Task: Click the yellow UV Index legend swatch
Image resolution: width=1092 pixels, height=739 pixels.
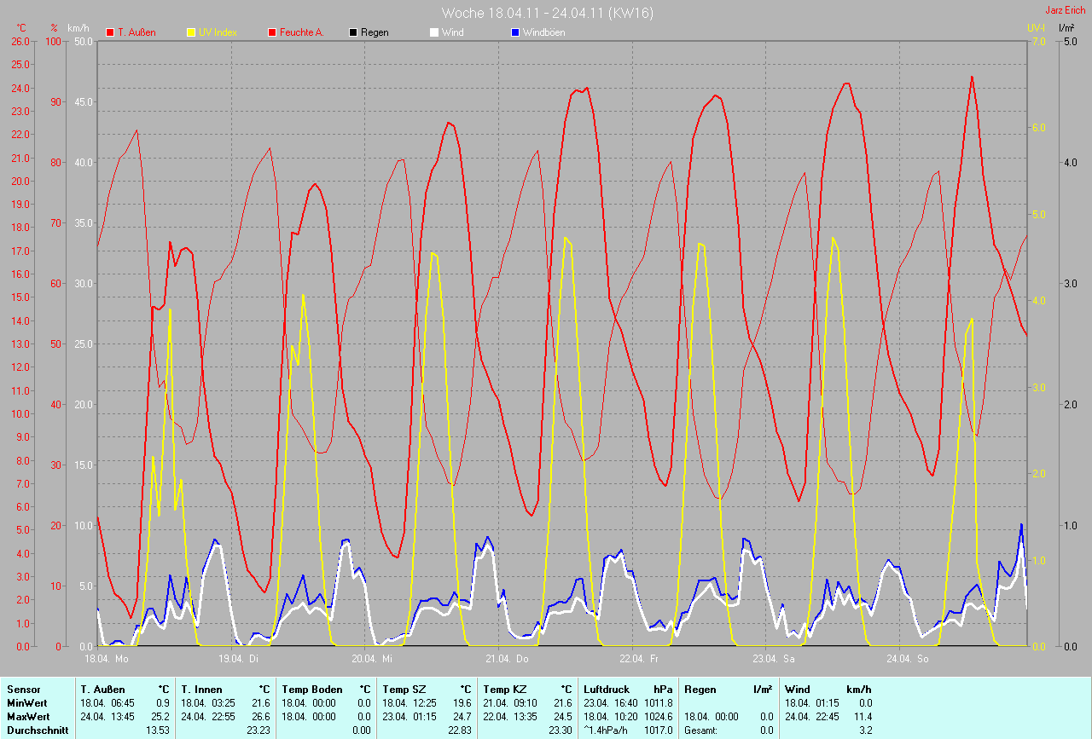Action: coord(191,32)
